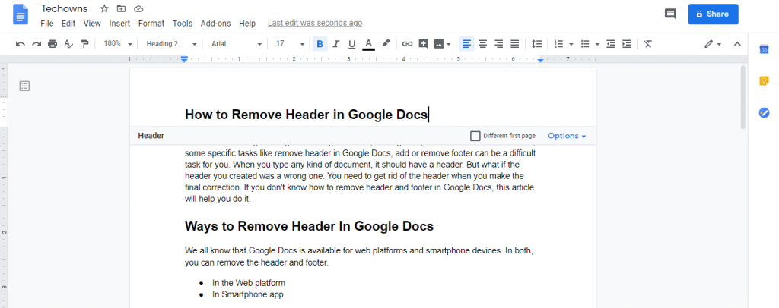The width and height of the screenshot is (779, 308).
Task: Add a comment from toolbar
Action: (x=423, y=44)
